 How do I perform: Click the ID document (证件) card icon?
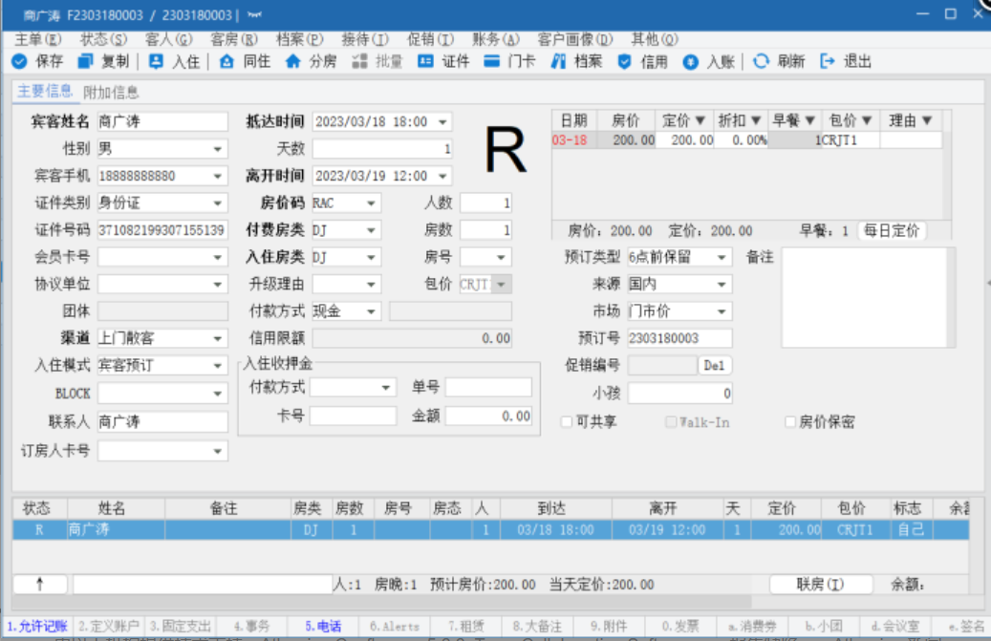[425, 61]
